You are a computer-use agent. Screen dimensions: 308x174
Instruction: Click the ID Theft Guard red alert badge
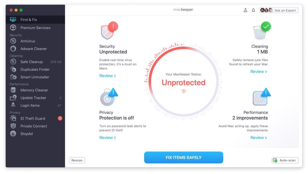60,118
